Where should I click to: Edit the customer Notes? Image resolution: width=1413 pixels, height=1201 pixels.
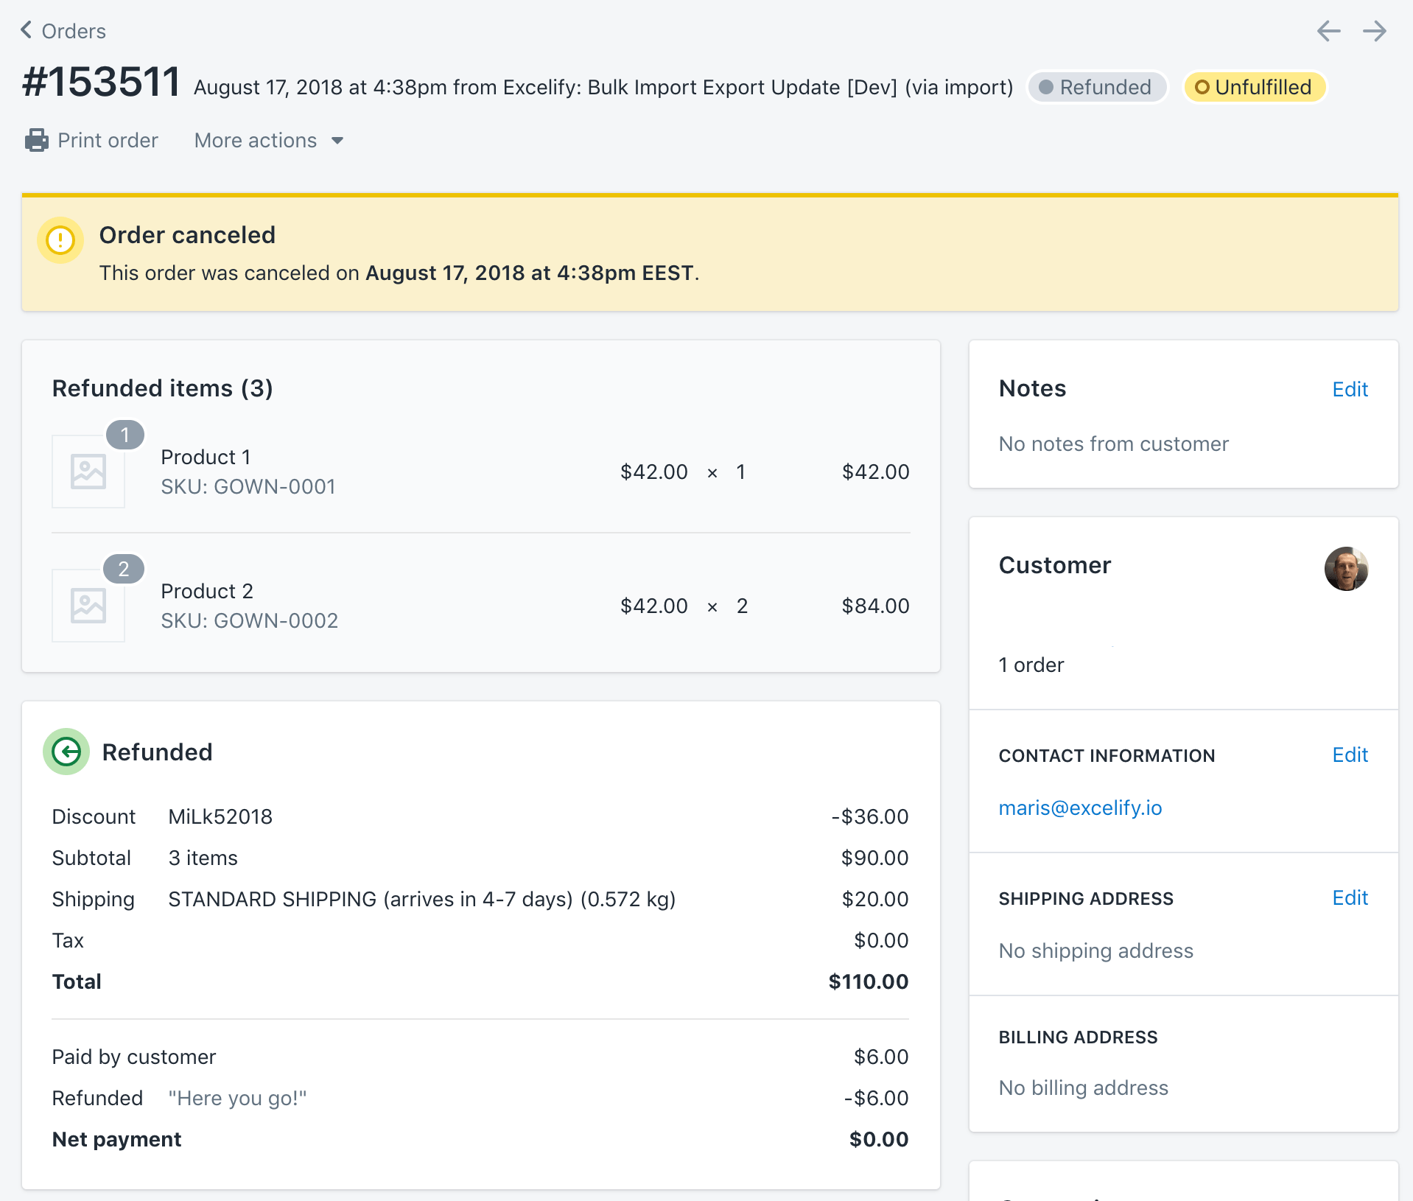point(1349,389)
